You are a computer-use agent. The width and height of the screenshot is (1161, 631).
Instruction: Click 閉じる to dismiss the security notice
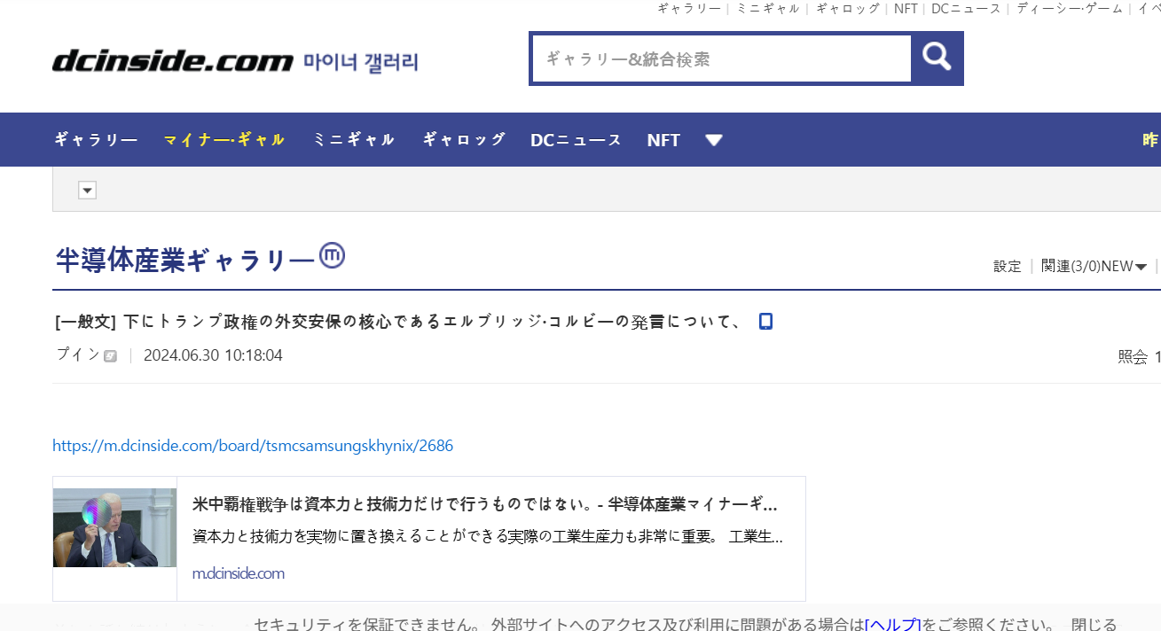pyautogui.click(x=1094, y=624)
